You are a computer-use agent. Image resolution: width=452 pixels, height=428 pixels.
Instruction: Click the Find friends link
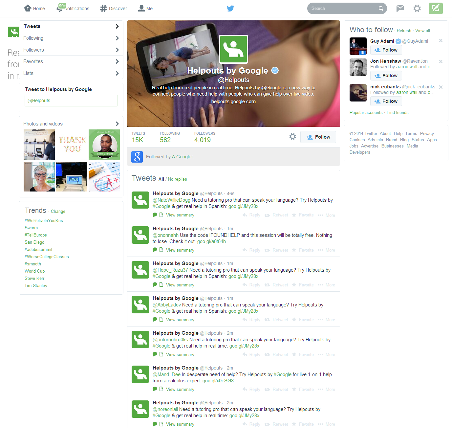(x=398, y=112)
